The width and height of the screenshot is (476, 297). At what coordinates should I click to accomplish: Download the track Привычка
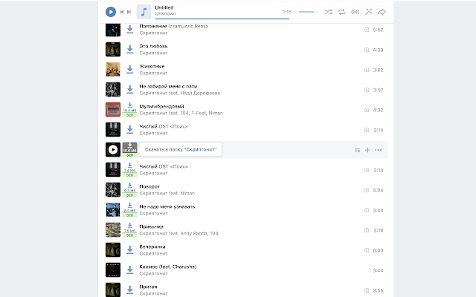[x=129, y=229]
